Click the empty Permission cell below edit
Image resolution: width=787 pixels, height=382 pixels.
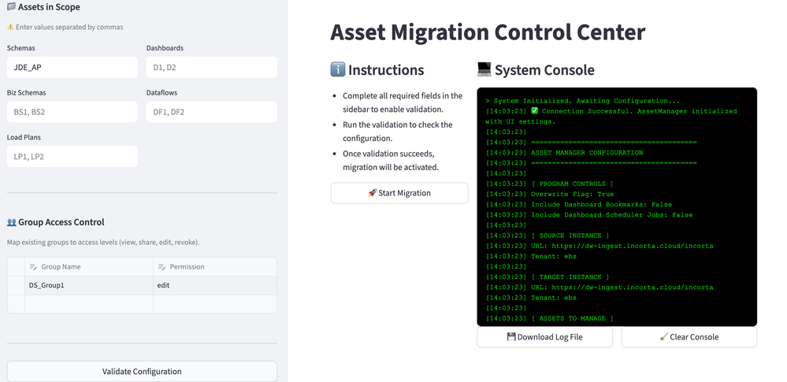(215, 304)
